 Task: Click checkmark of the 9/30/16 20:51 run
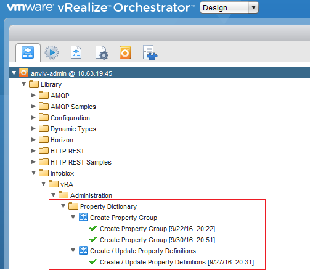click(93, 239)
